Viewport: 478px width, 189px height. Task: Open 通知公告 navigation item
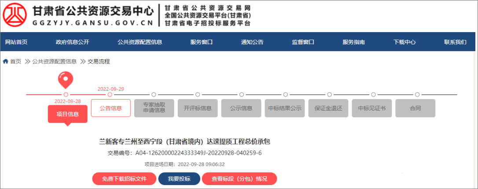click(x=252, y=42)
